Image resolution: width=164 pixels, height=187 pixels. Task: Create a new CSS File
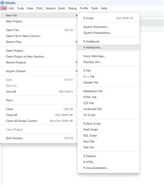pyautogui.click(x=108, y=103)
